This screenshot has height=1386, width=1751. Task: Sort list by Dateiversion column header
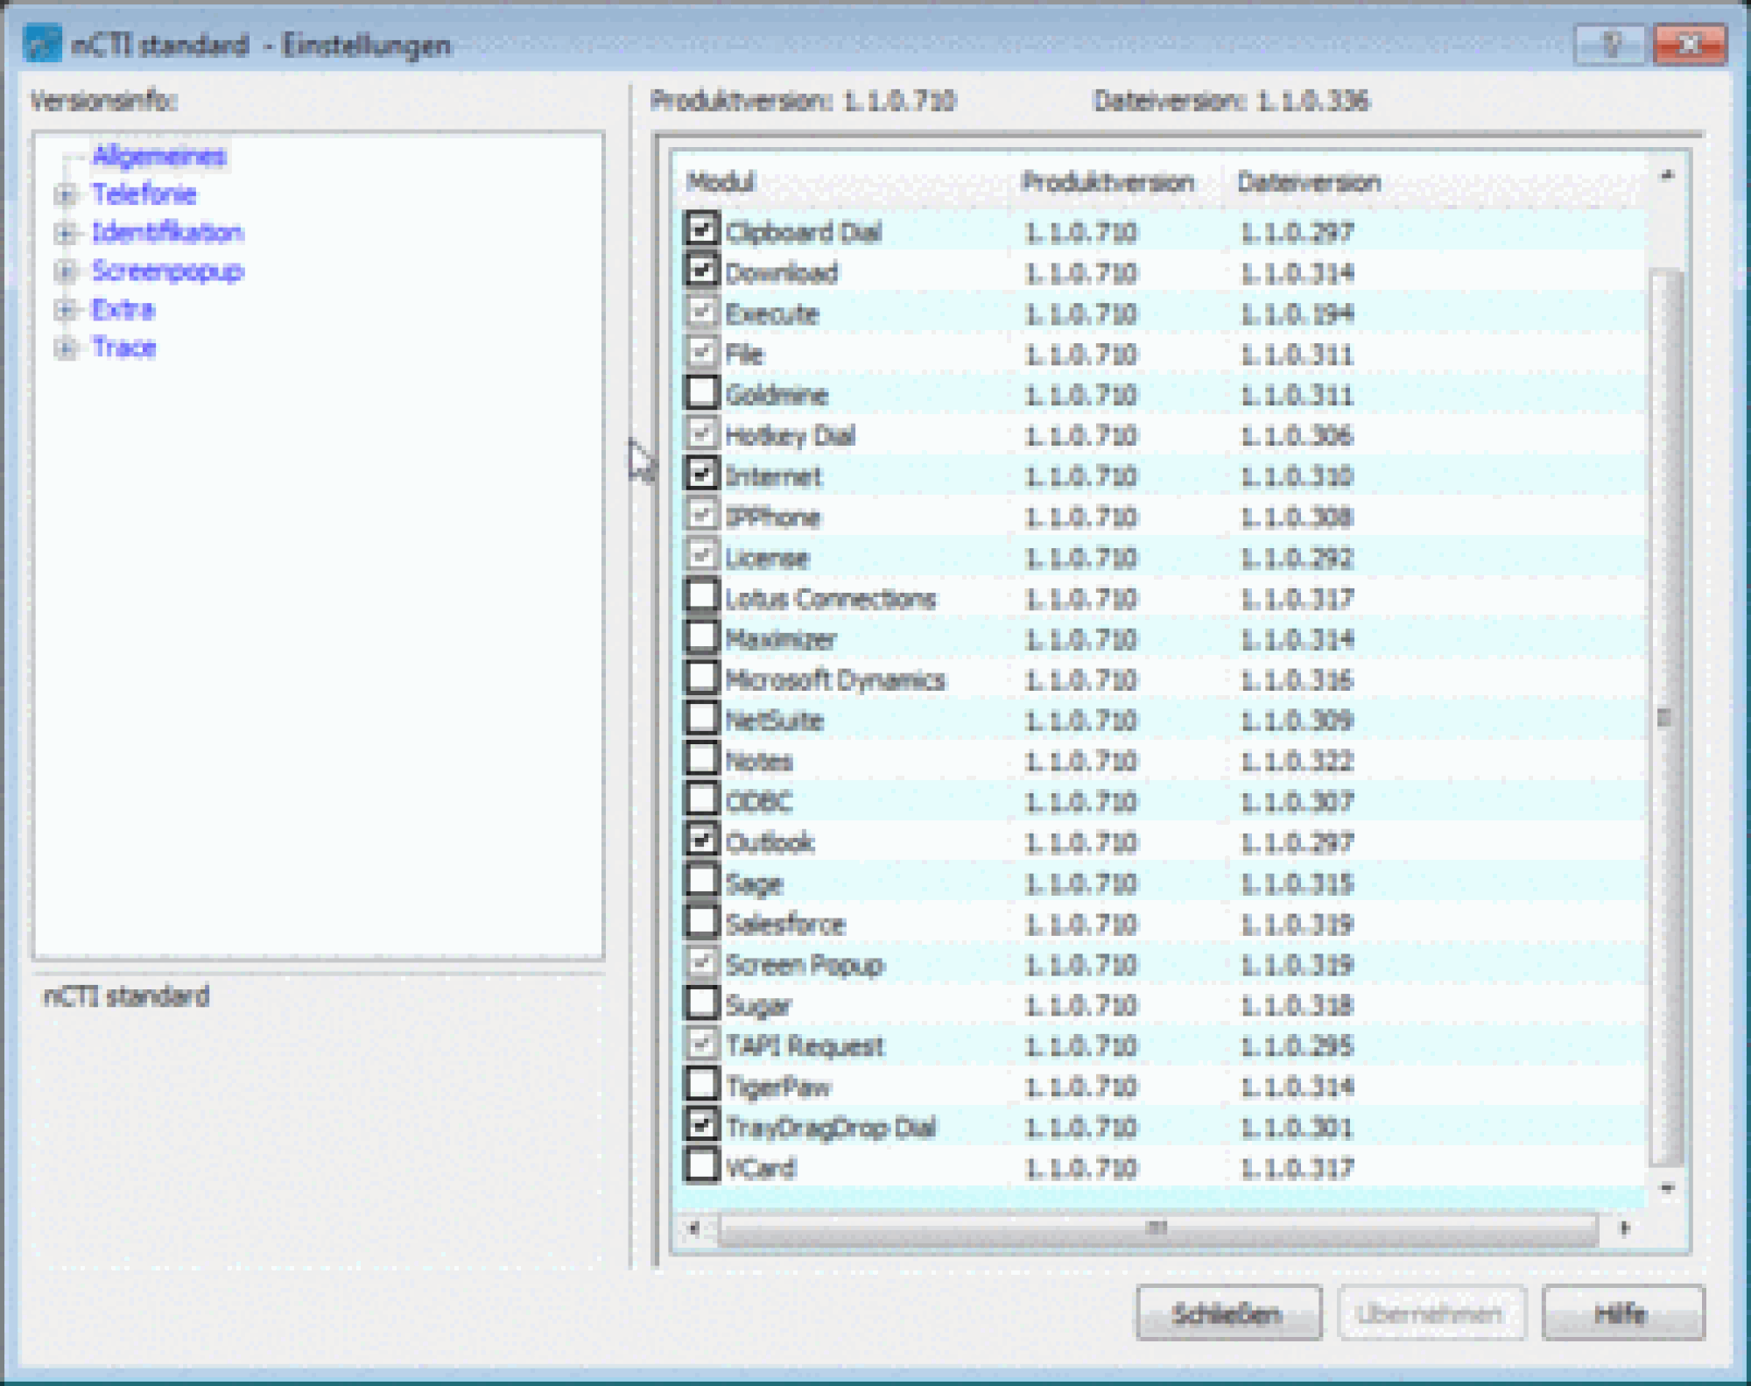1308,183
